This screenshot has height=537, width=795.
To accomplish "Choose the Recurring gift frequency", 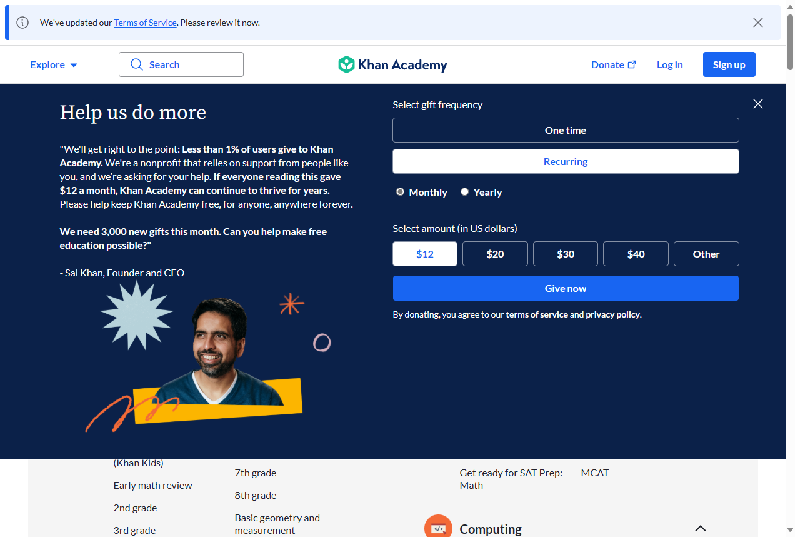I will tap(565, 161).
